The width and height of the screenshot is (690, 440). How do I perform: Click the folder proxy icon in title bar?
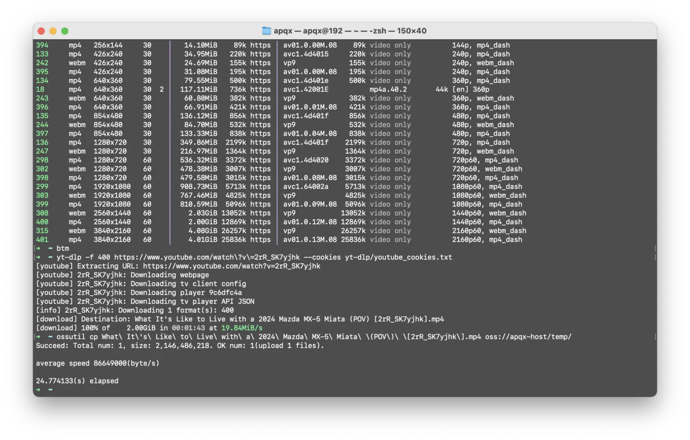coord(266,31)
